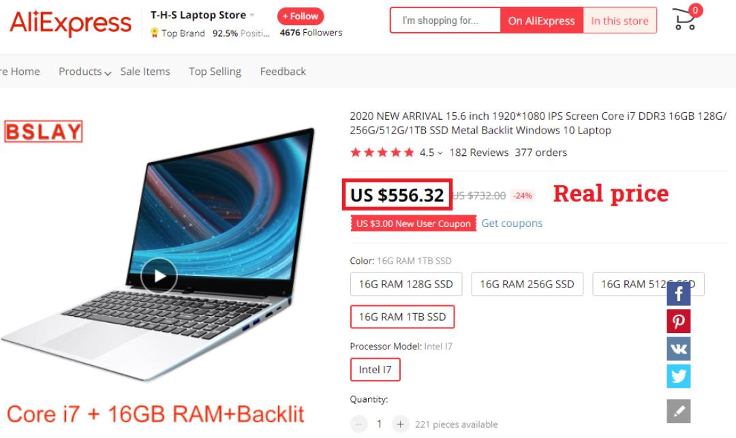Focus the I'm shopping for search field

(445, 20)
